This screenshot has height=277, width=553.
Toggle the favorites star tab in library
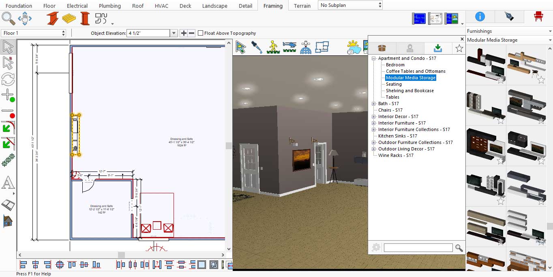pyautogui.click(x=459, y=49)
